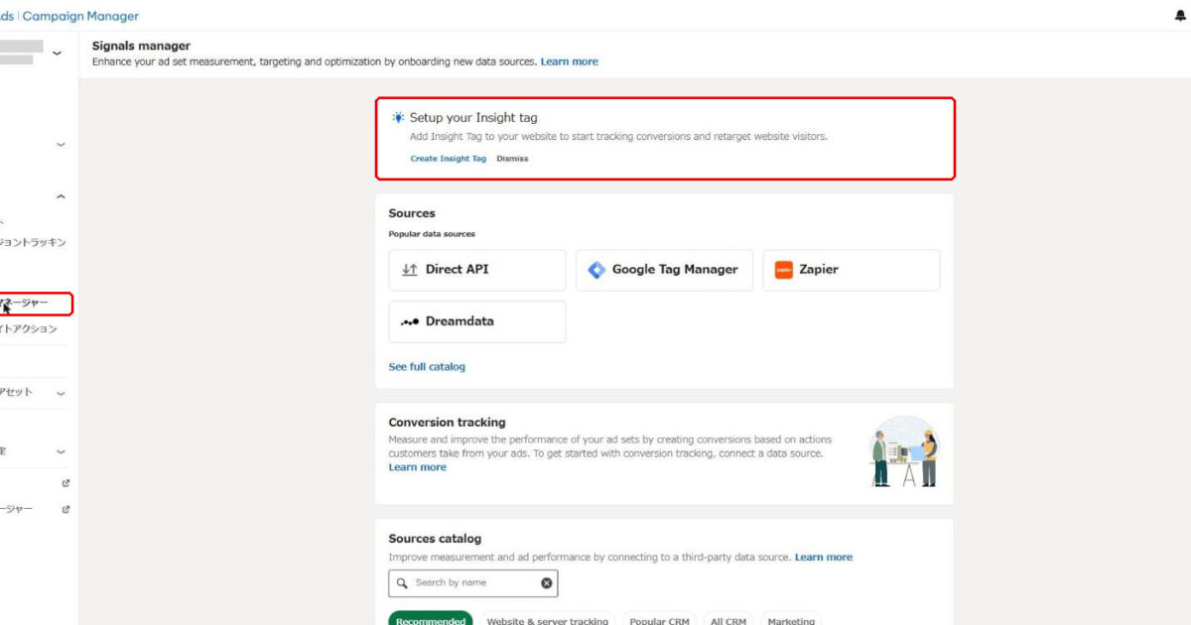Open the Google Tag Manager source card
This screenshot has width=1191, height=625.
(x=664, y=270)
